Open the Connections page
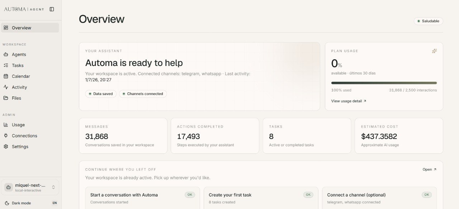This screenshot has height=209, width=459. click(x=30, y=136)
